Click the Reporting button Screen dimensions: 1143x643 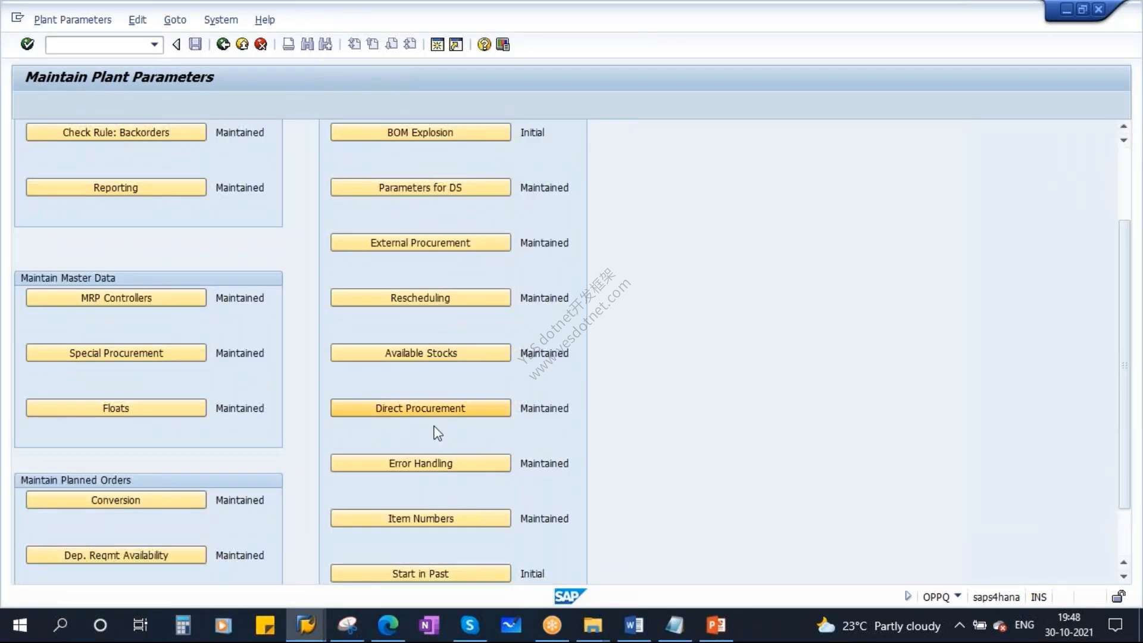pos(116,188)
